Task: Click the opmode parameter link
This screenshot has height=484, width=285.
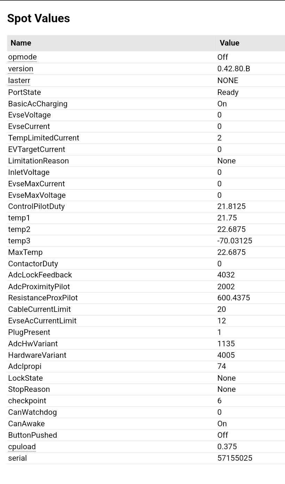Action: pos(22,57)
